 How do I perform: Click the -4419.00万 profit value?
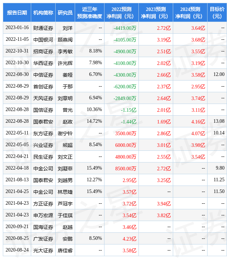(125, 28)
